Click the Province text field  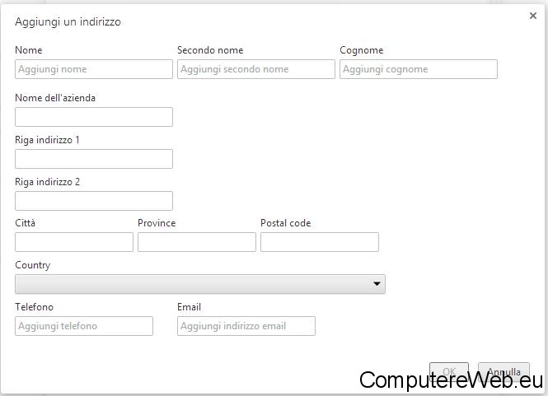coord(197,242)
